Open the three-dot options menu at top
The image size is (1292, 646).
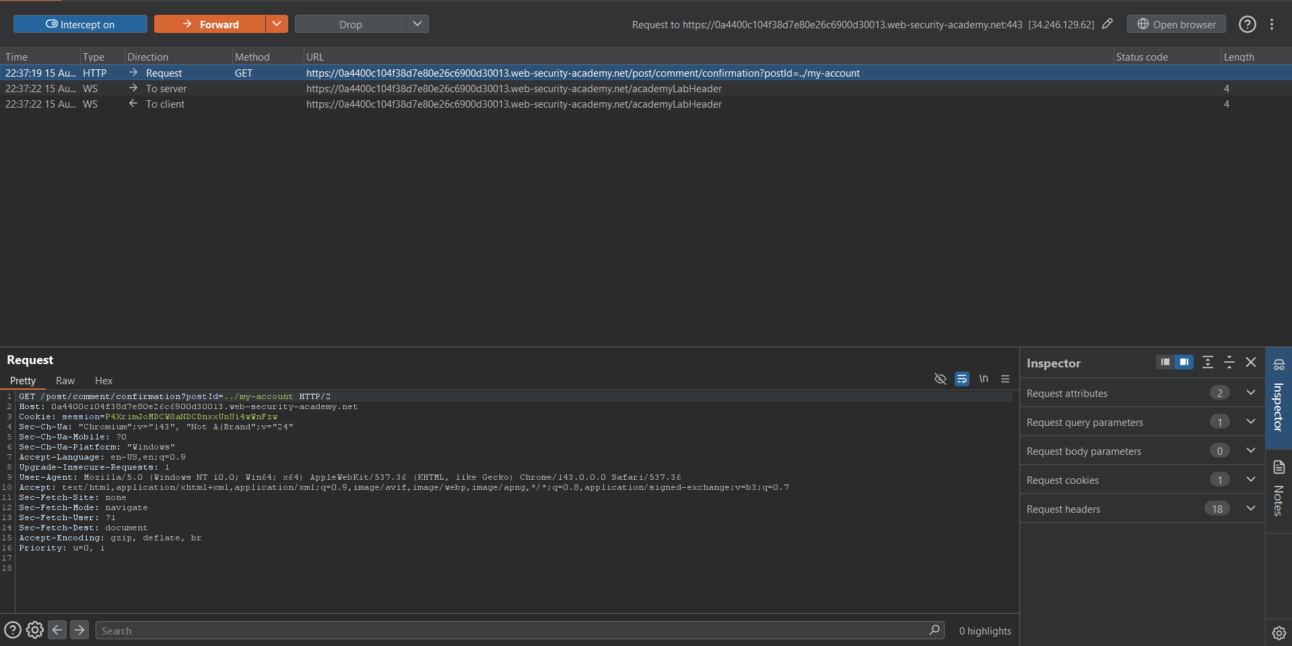(x=1272, y=24)
